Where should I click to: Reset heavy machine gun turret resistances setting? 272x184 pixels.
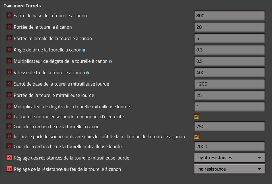(x=9, y=158)
